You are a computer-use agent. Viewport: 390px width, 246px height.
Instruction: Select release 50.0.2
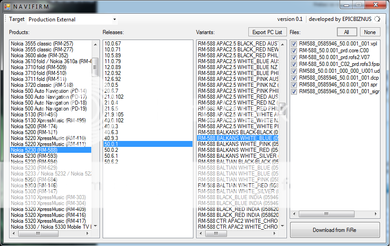148,150
